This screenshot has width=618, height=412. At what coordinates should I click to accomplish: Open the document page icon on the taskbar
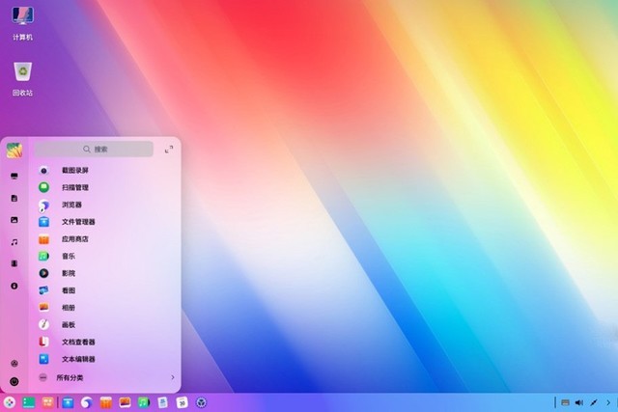(163, 402)
